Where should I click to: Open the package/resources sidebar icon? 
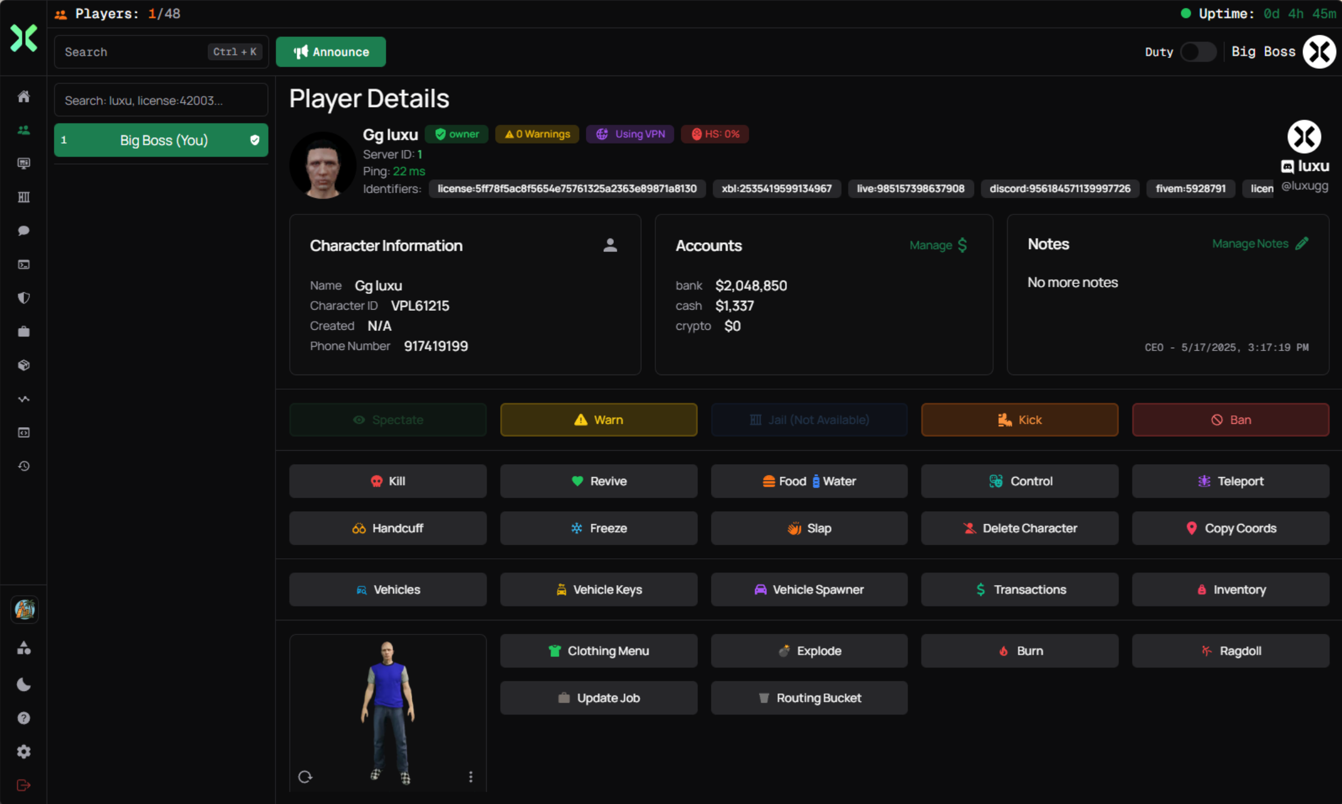pos(24,364)
